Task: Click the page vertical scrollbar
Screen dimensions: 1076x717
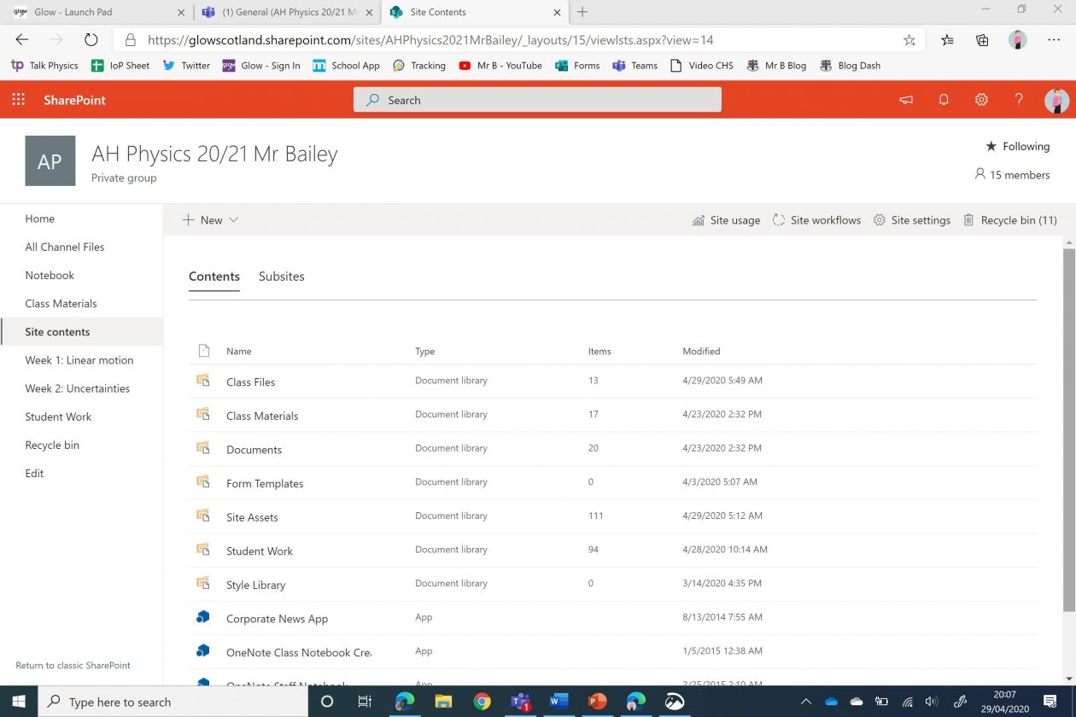Action: point(1068,429)
